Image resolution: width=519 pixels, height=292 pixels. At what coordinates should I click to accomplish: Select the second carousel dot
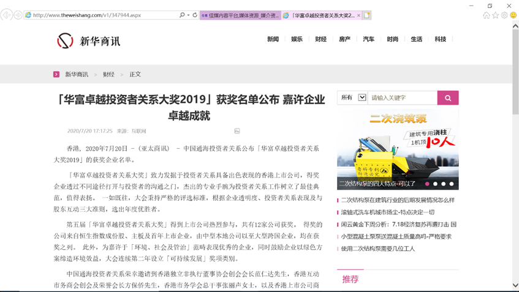point(435,184)
